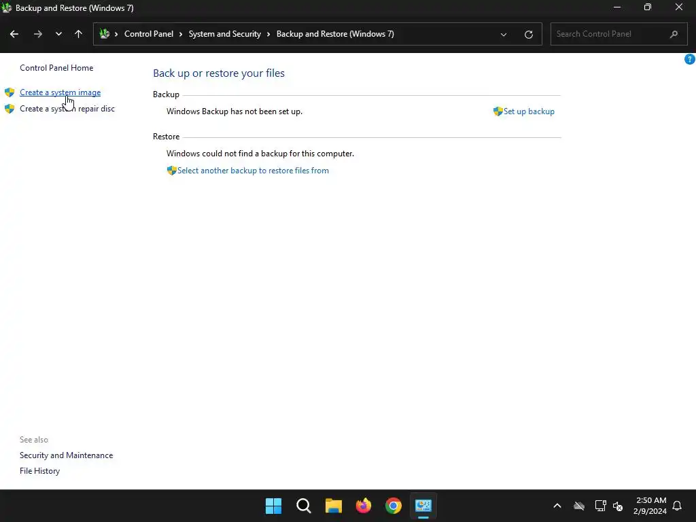Select Control Panel in the breadcrumb
Viewport: 696px width, 522px height.
149,34
